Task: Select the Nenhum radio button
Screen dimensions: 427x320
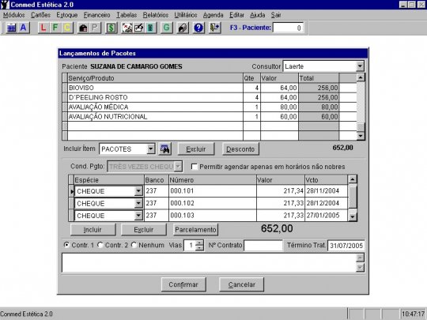Action: [x=134, y=245]
